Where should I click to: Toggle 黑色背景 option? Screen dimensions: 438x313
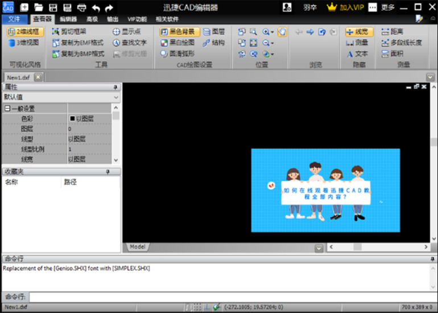tap(180, 31)
